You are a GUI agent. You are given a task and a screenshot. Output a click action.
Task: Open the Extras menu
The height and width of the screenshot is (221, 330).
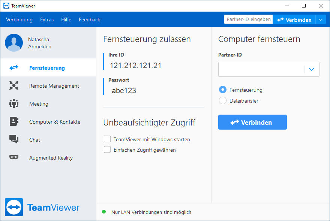pos(47,19)
